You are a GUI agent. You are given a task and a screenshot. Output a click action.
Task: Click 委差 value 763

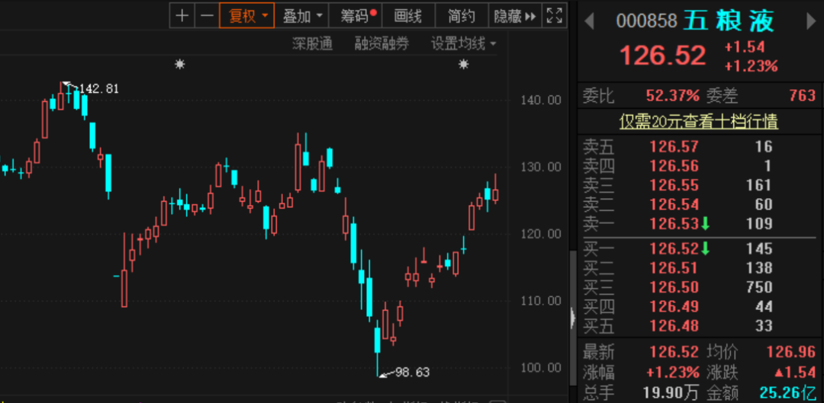pyautogui.click(x=803, y=95)
